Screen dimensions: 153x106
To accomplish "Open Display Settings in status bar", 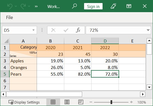I will coord(24,102).
